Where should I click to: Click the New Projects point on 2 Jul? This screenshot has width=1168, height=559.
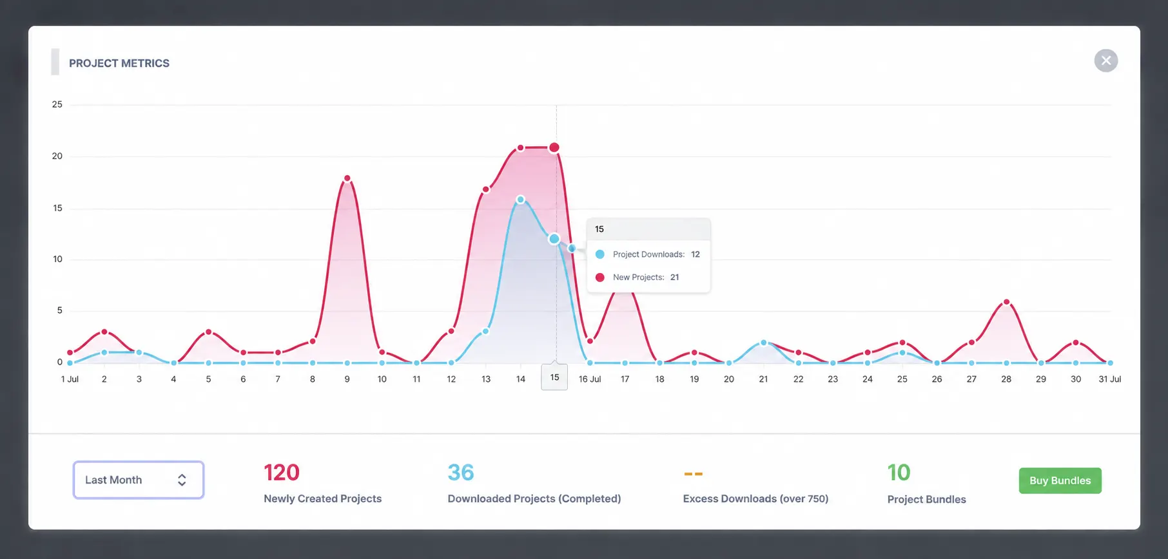click(x=104, y=332)
